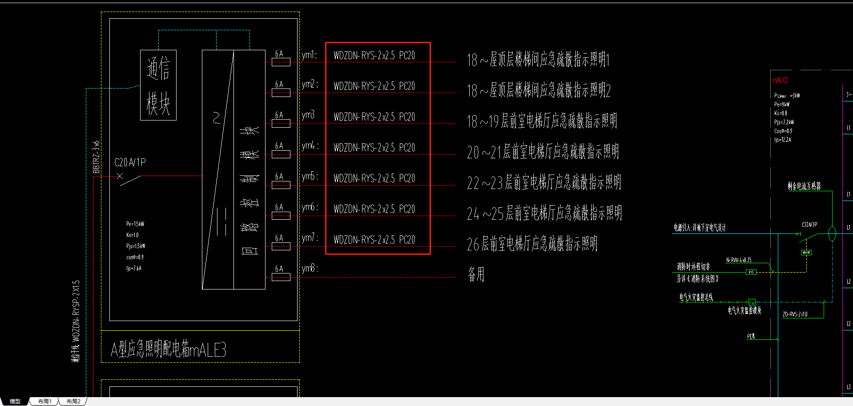Select the Kx=1.0 parameter text
Screen dimensions: 853x406
(133, 235)
